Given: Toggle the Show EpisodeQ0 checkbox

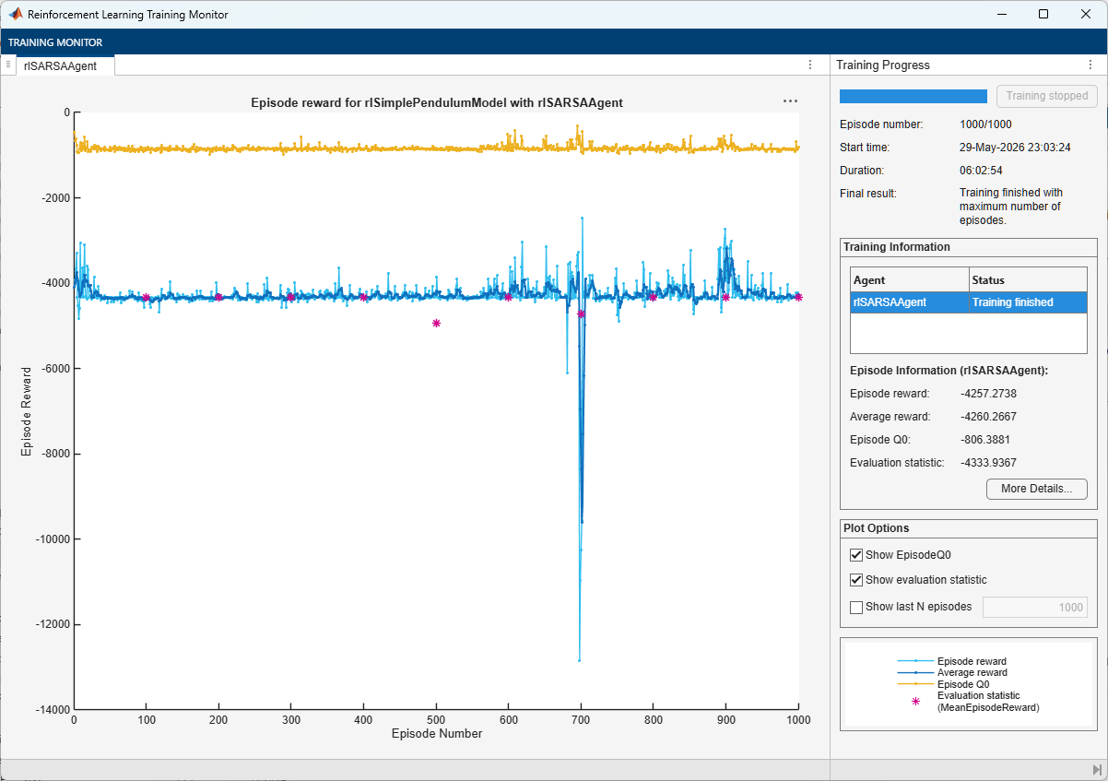Looking at the screenshot, I should (x=856, y=555).
